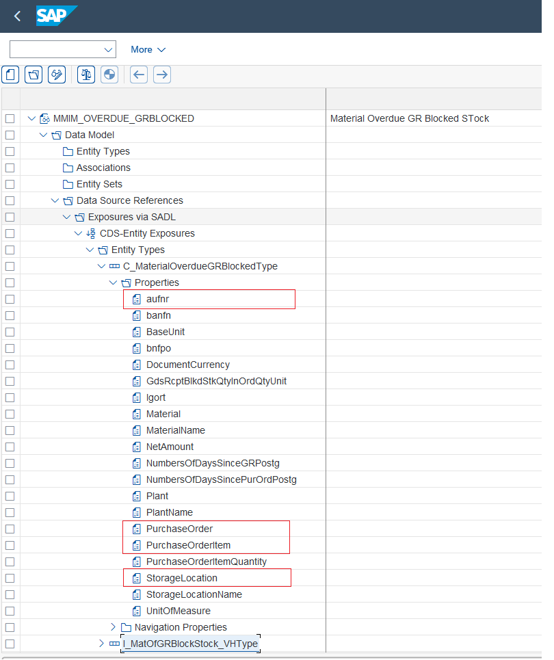
Task: Collapse the Data Source References node
Action: coord(55,200)
